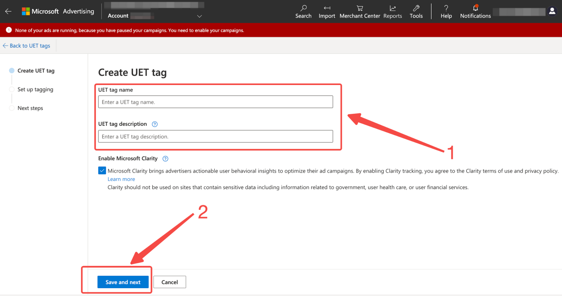This screenshot has height=296, width=562.
Task: Open the Search tool in header
Action: click(x=303, y=12)
